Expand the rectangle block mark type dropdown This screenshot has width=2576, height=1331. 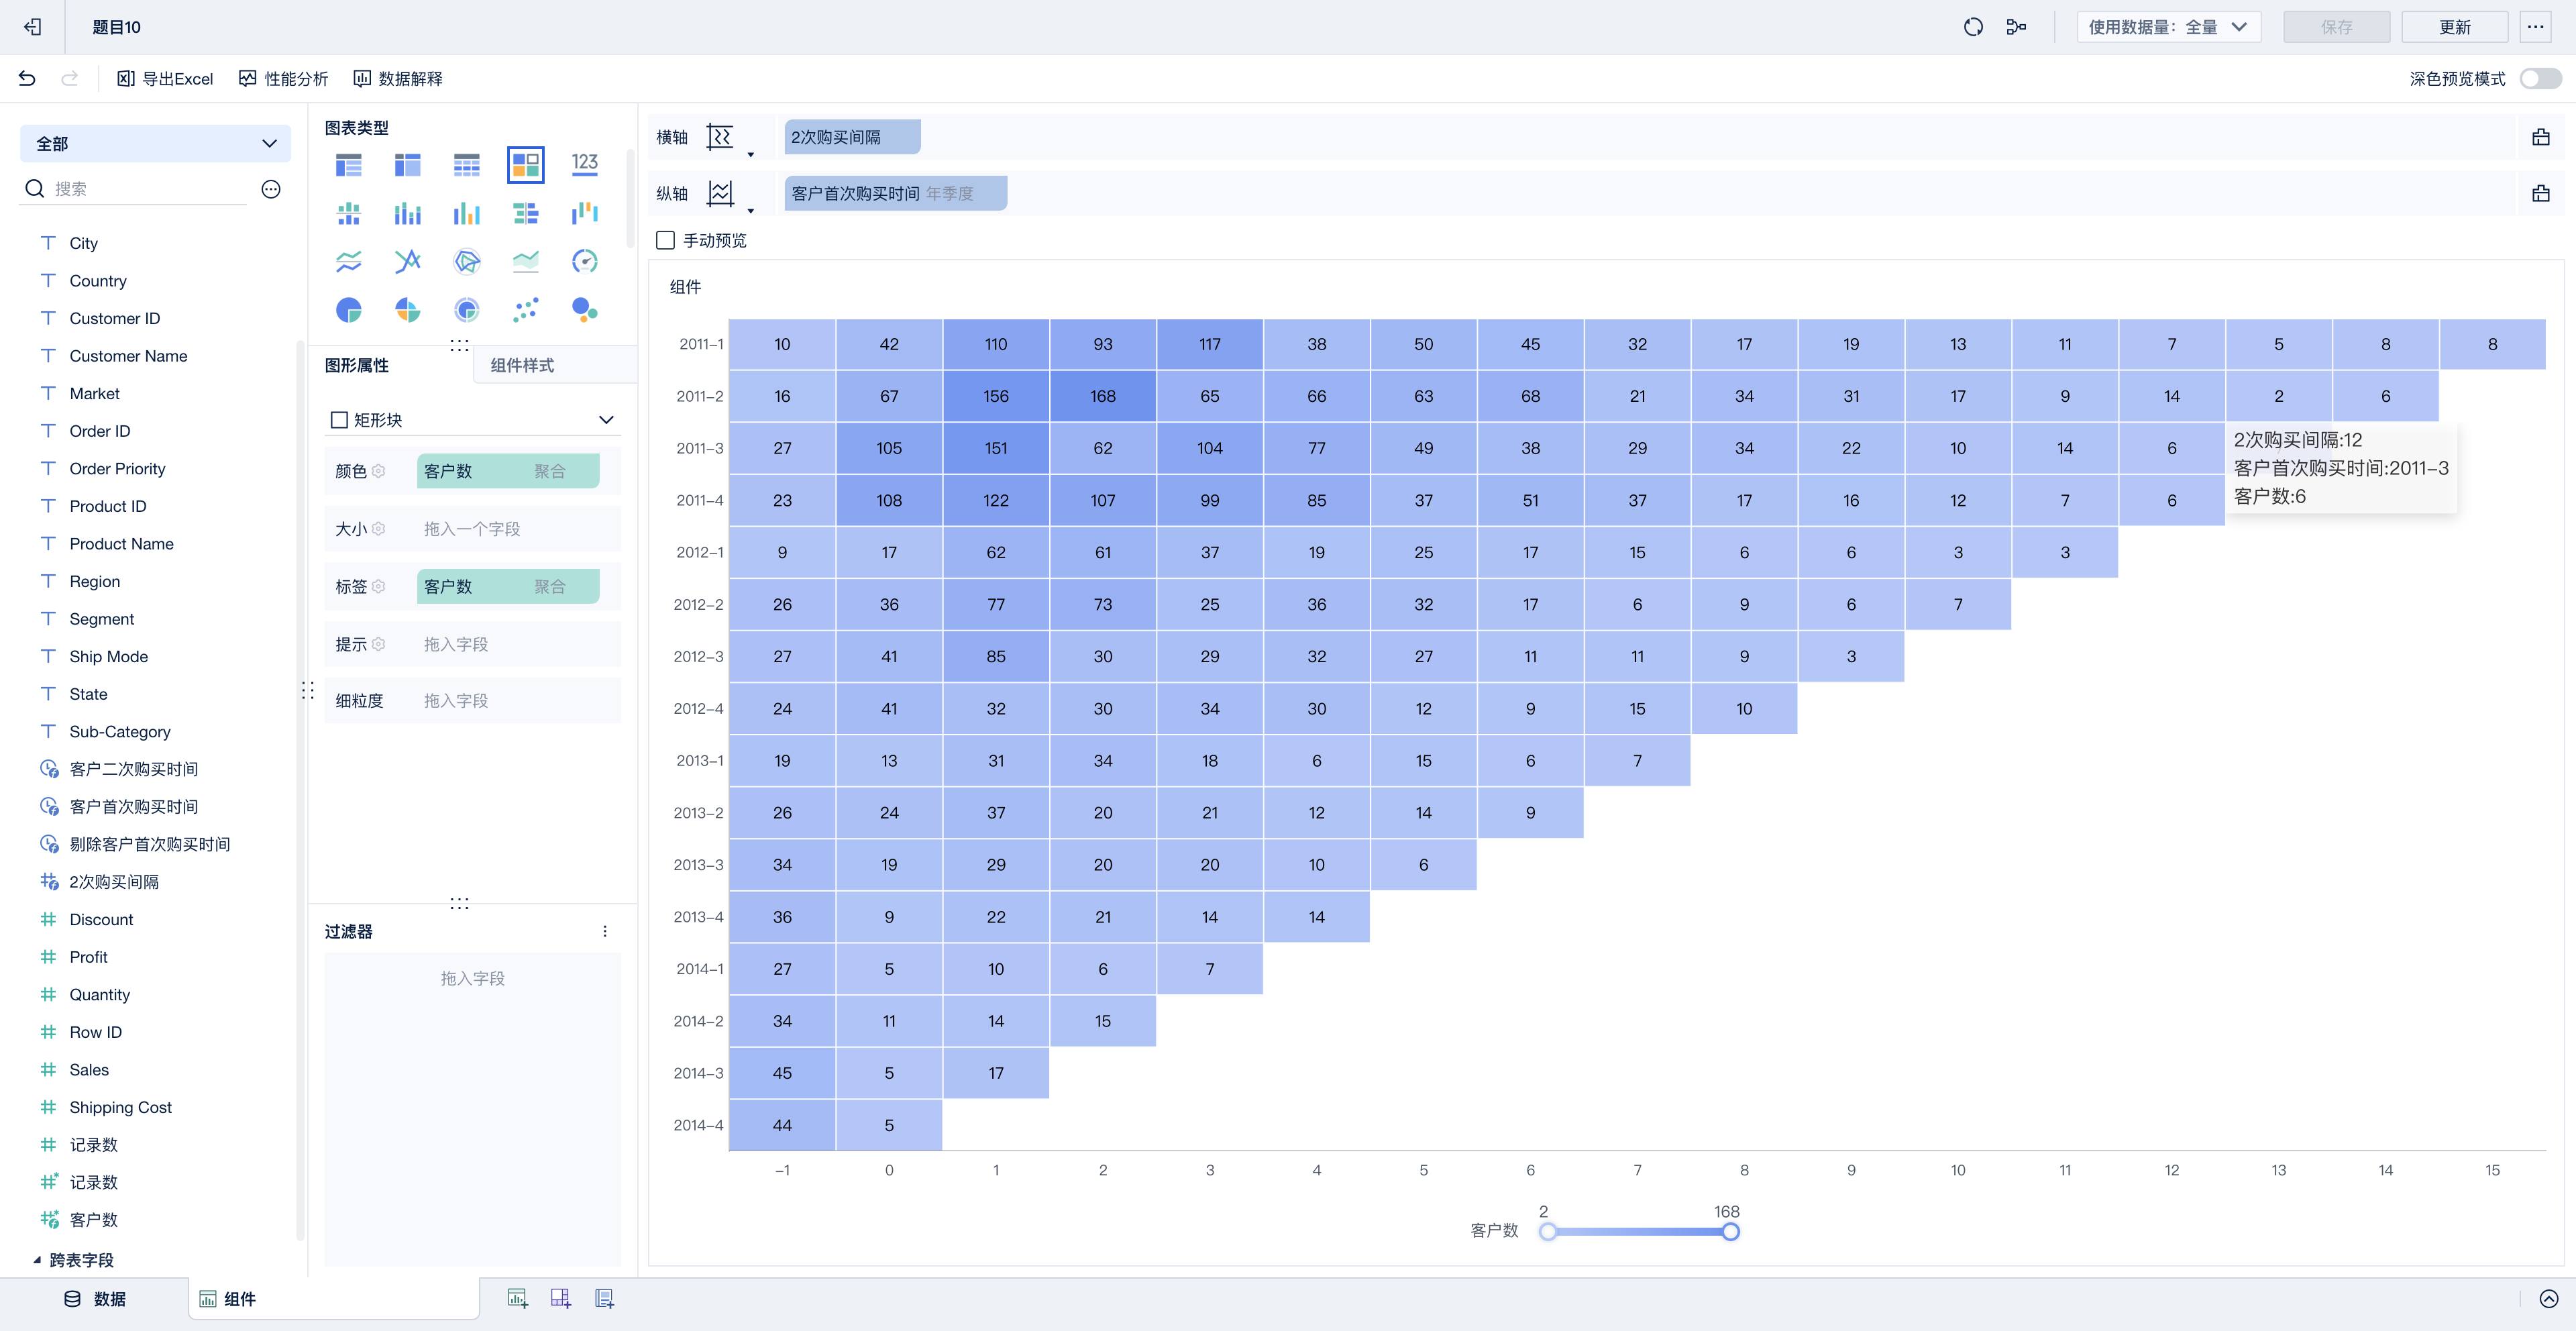pyautogui.click(x=606, y=420)
